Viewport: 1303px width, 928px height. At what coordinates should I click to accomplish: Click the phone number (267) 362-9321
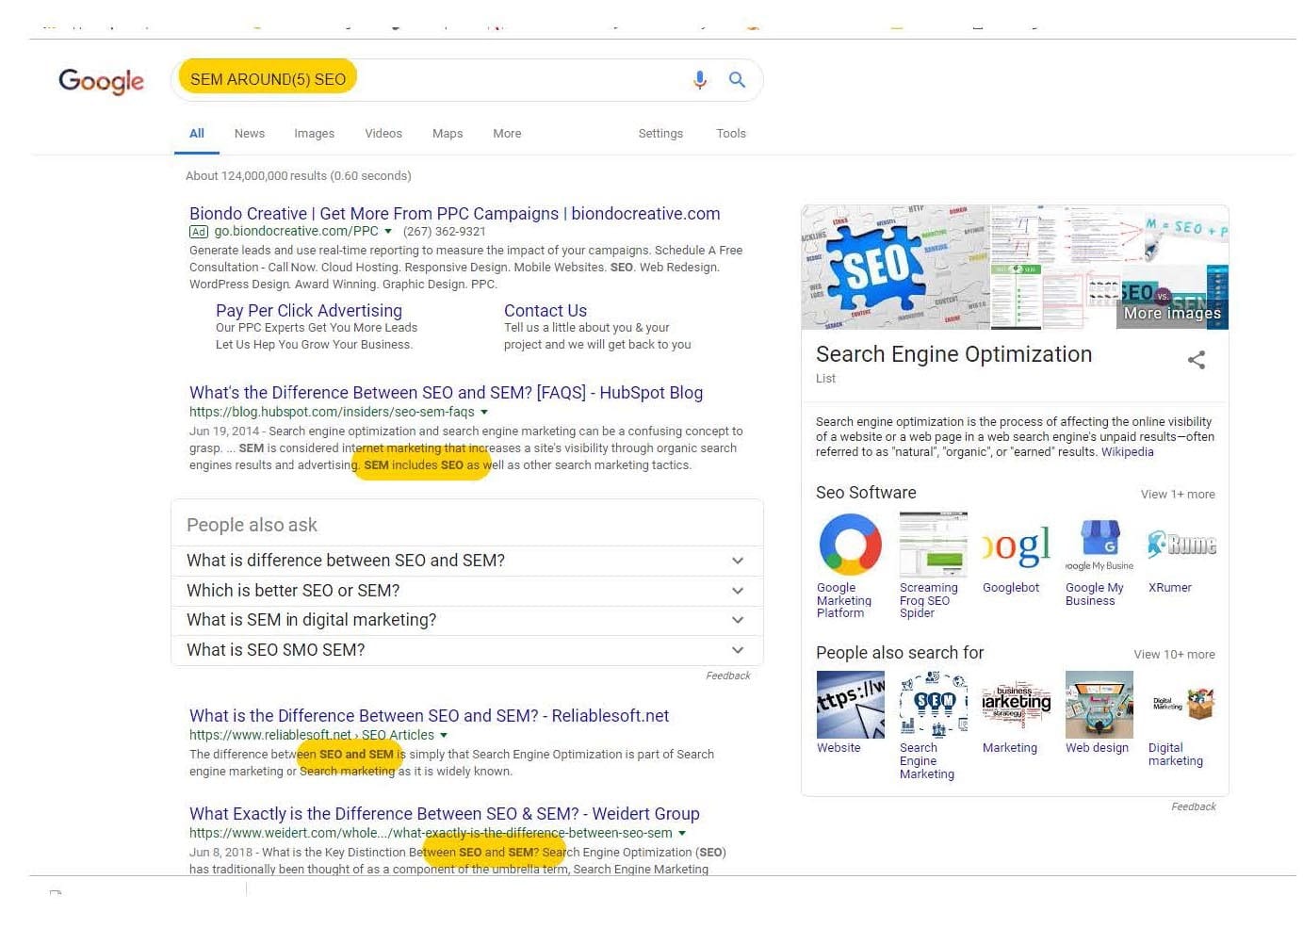[445, 232]
